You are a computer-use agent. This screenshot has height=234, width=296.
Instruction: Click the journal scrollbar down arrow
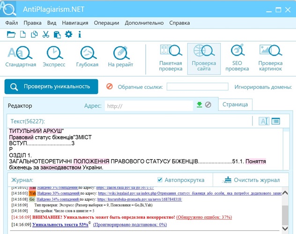285,228
